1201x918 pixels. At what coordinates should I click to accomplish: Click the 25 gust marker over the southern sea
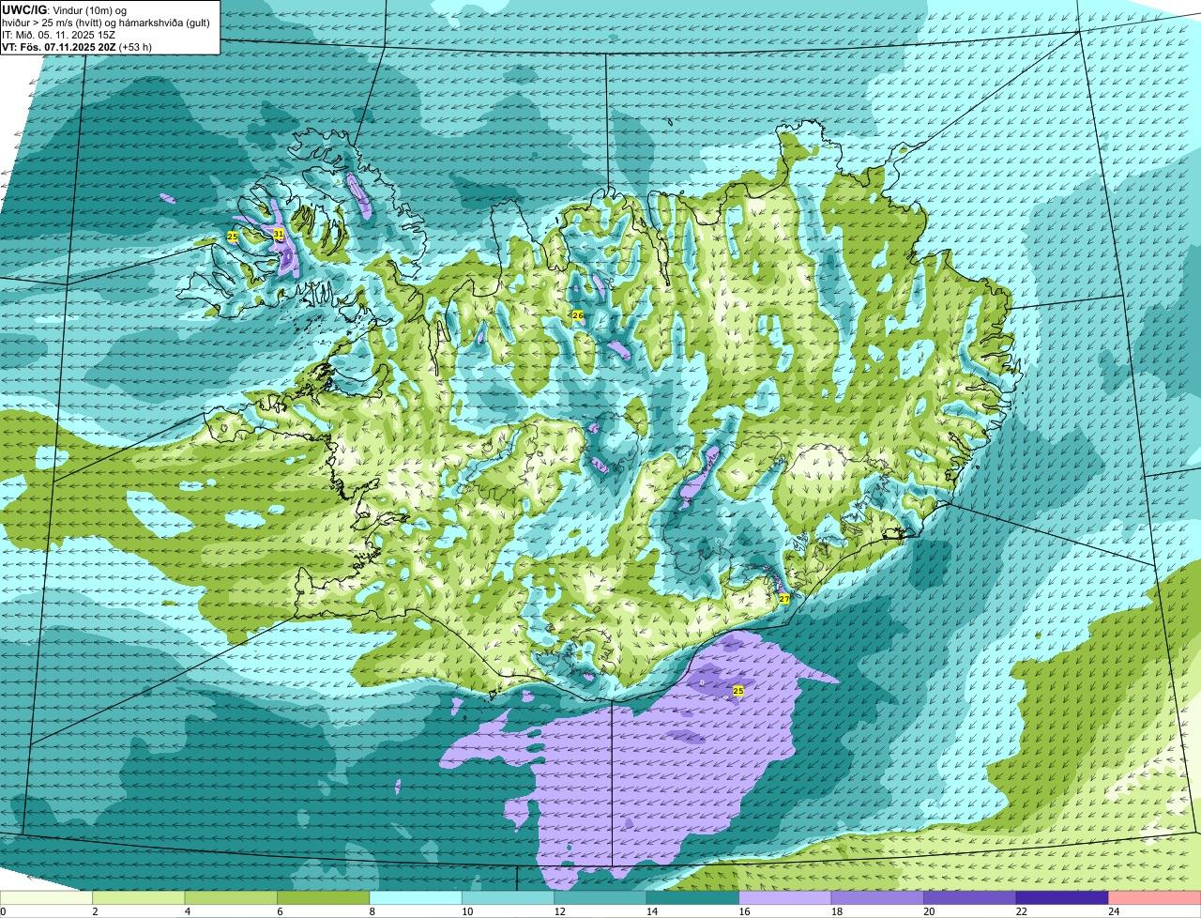click(737, 691)
